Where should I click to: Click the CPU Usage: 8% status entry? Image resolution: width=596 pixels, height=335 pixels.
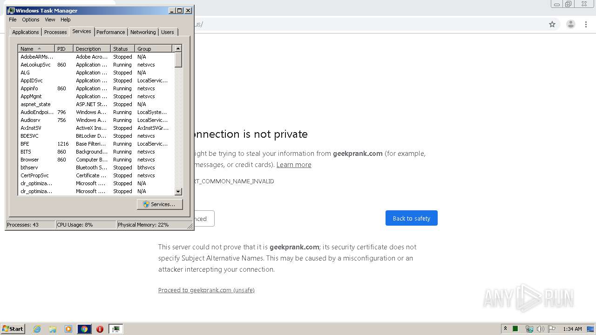pos(86,225)
